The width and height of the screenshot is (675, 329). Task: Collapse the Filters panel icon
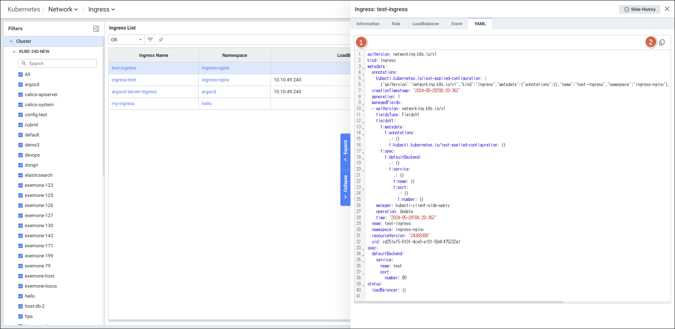point(96,29)
